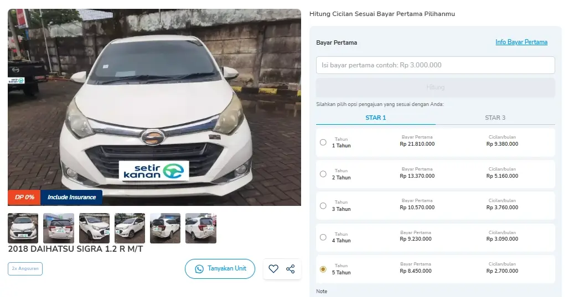Click the 2x Angsuran tag

point(25,269)
